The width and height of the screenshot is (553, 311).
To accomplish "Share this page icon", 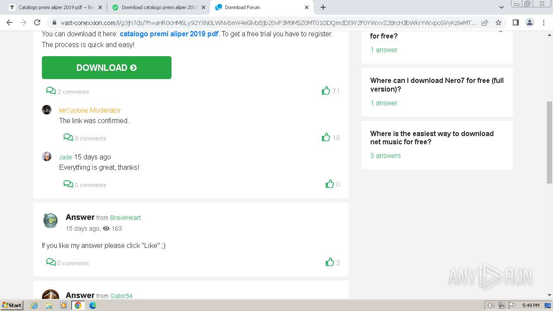I will (485, 22).
